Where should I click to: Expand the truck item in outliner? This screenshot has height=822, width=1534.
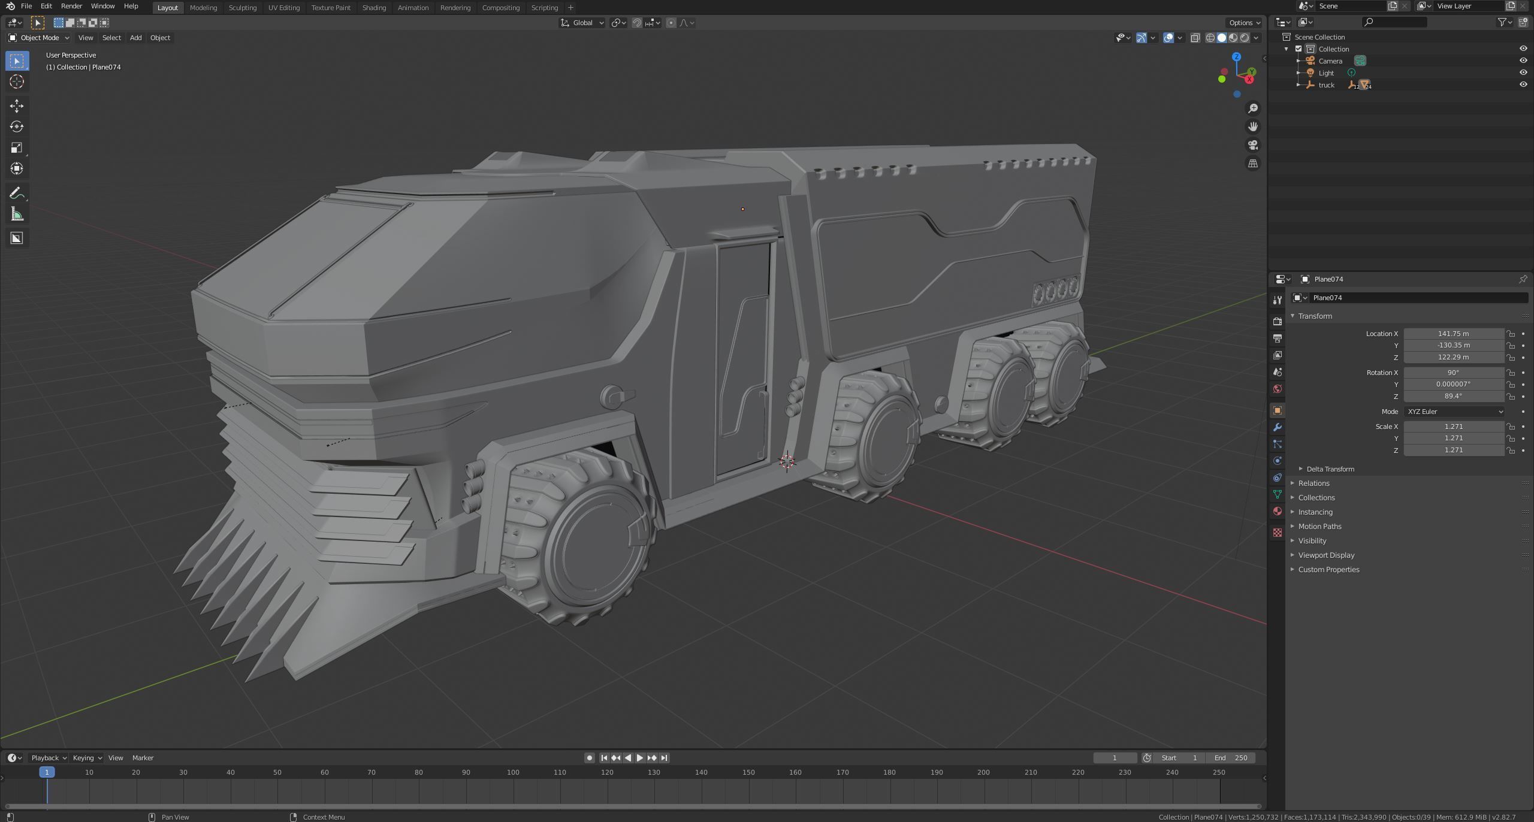click(1299, 85)
